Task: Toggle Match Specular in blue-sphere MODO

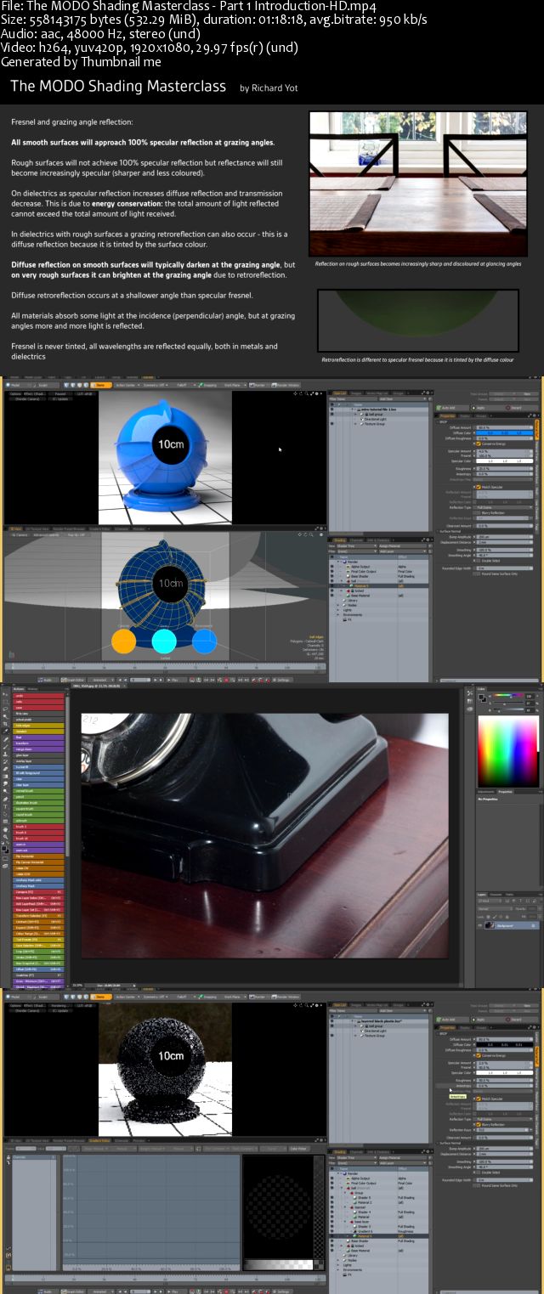Action: (x=479, y=487)
